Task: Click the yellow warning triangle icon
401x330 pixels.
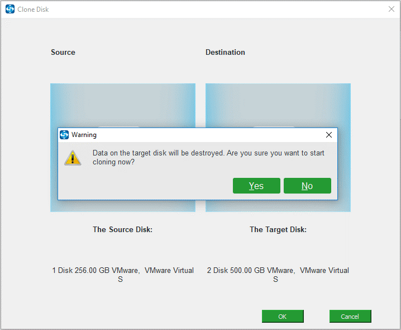Action: coord(73,158)
